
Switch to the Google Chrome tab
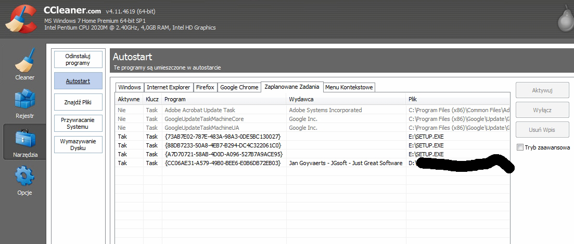pos(239,87)
